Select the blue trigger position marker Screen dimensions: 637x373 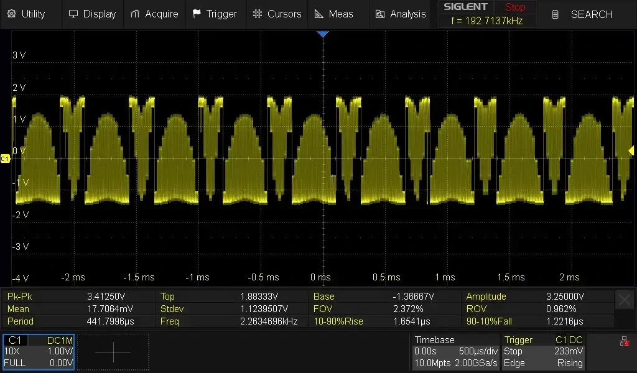[323, 34]
